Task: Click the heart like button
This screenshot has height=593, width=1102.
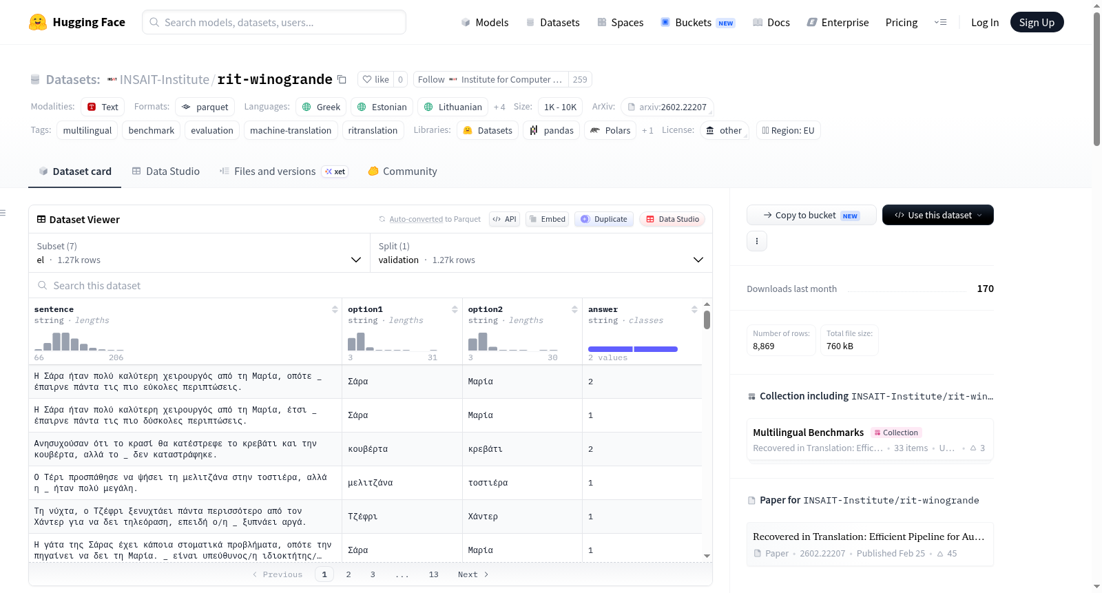Action: point(376,79)
